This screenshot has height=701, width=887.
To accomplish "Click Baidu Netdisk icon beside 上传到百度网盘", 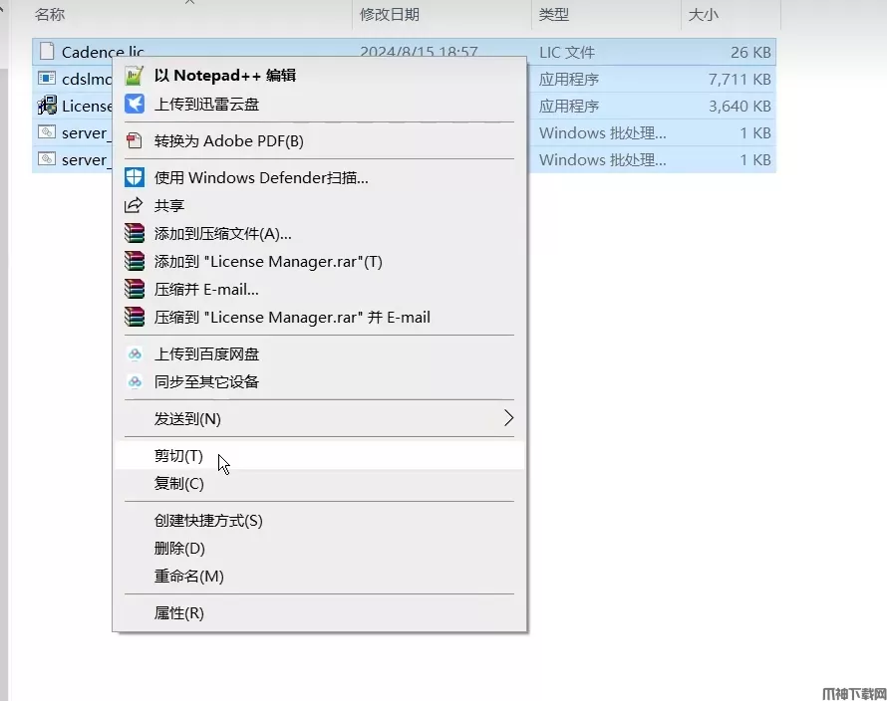I will [x=135, y=354].
